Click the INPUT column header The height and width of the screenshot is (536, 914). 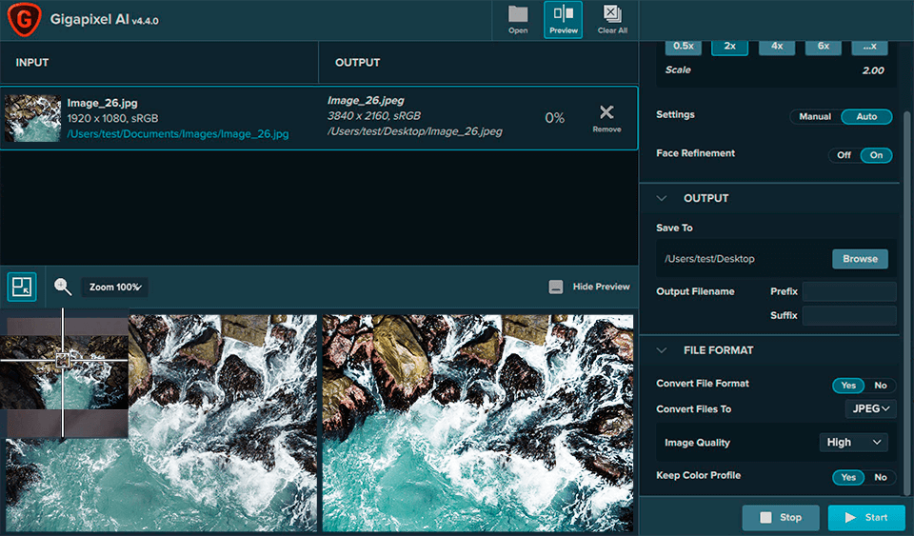pos(32,62)
